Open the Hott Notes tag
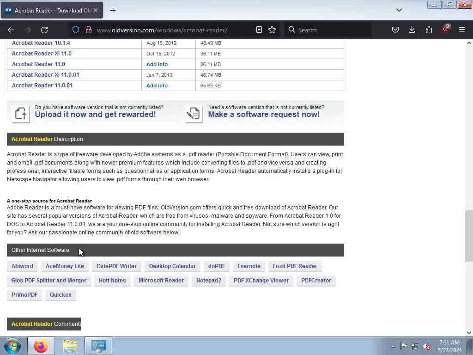Screen dimensions: 473x355 pos(112,281)
